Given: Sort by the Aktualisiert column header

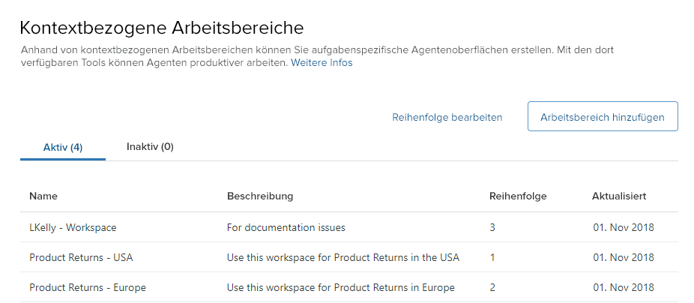Looking at the screenshot, I should point(619,196).
